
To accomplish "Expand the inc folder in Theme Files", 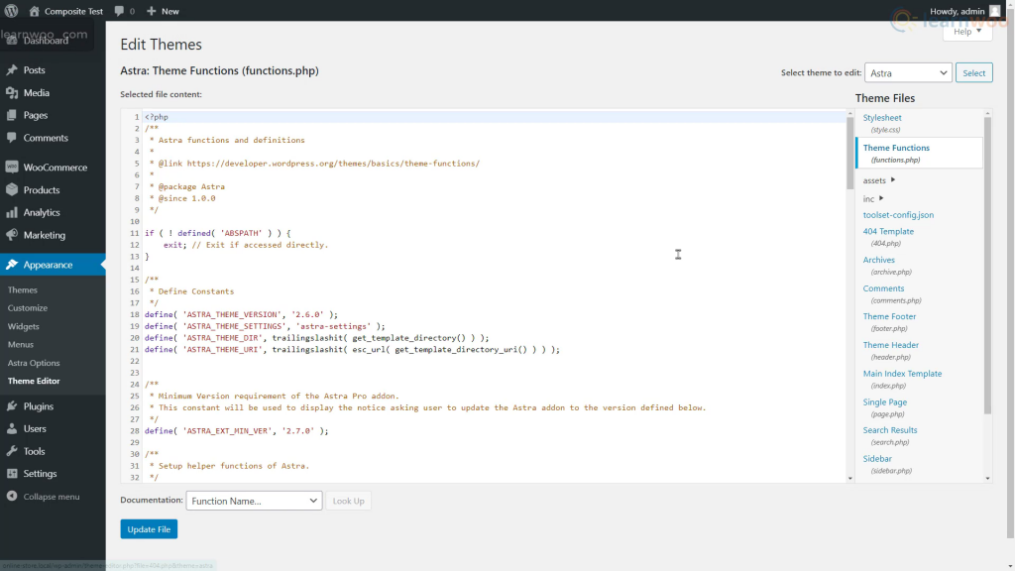I will 870,197.
